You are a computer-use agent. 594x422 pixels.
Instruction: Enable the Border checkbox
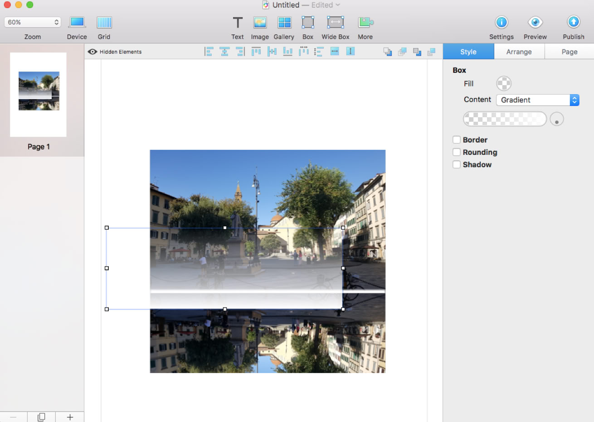pos(457,140)
